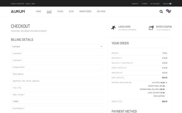Click the Selected ASAP Bag × 1 row

pos(139,63)
